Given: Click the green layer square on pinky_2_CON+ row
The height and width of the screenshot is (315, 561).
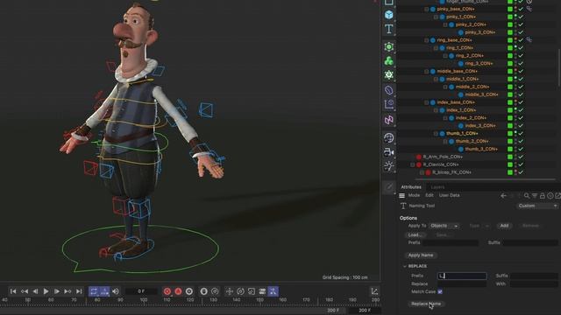Looking at the screenshot, I should coord(510,24).
